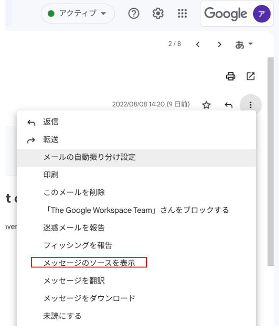Click the Print all printer icon
Screen dimensions: 279x331
click(x=230, y=76)
